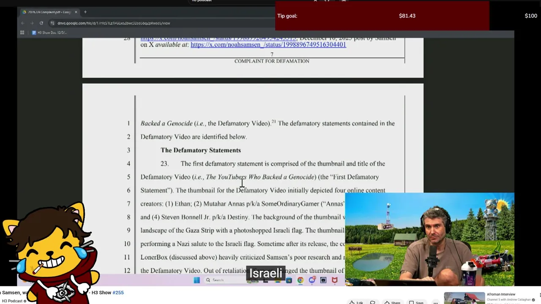Viewport: 541px width, 304px height.
Task: Open the blue store taskbar icon
Action: pyautogui.click(x=289, y=280)
